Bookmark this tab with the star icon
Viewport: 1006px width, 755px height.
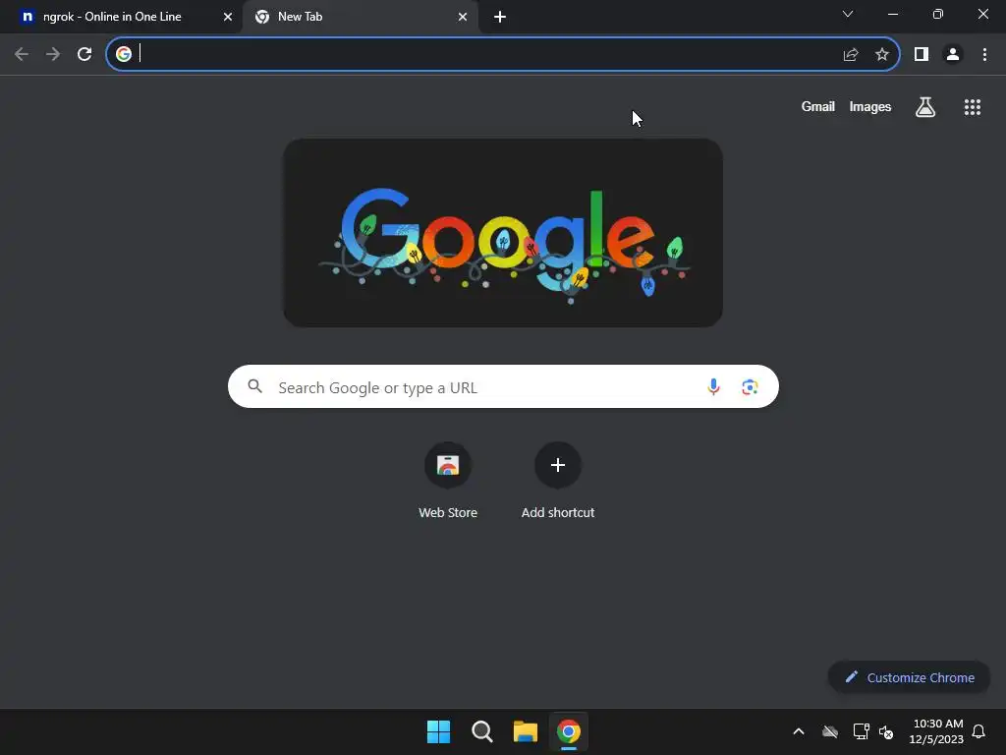tap(882, 55)
